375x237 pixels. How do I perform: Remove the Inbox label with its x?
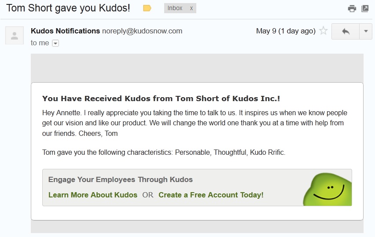[x=191, y=8]
